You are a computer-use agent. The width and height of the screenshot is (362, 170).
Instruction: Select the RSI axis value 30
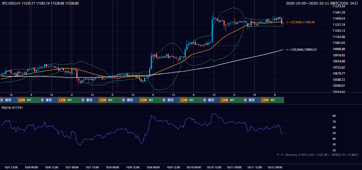point(334,144)
